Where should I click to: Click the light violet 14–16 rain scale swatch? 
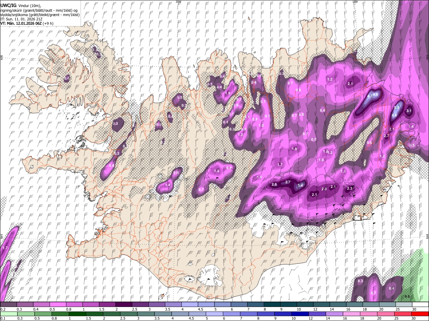(334, 314)
